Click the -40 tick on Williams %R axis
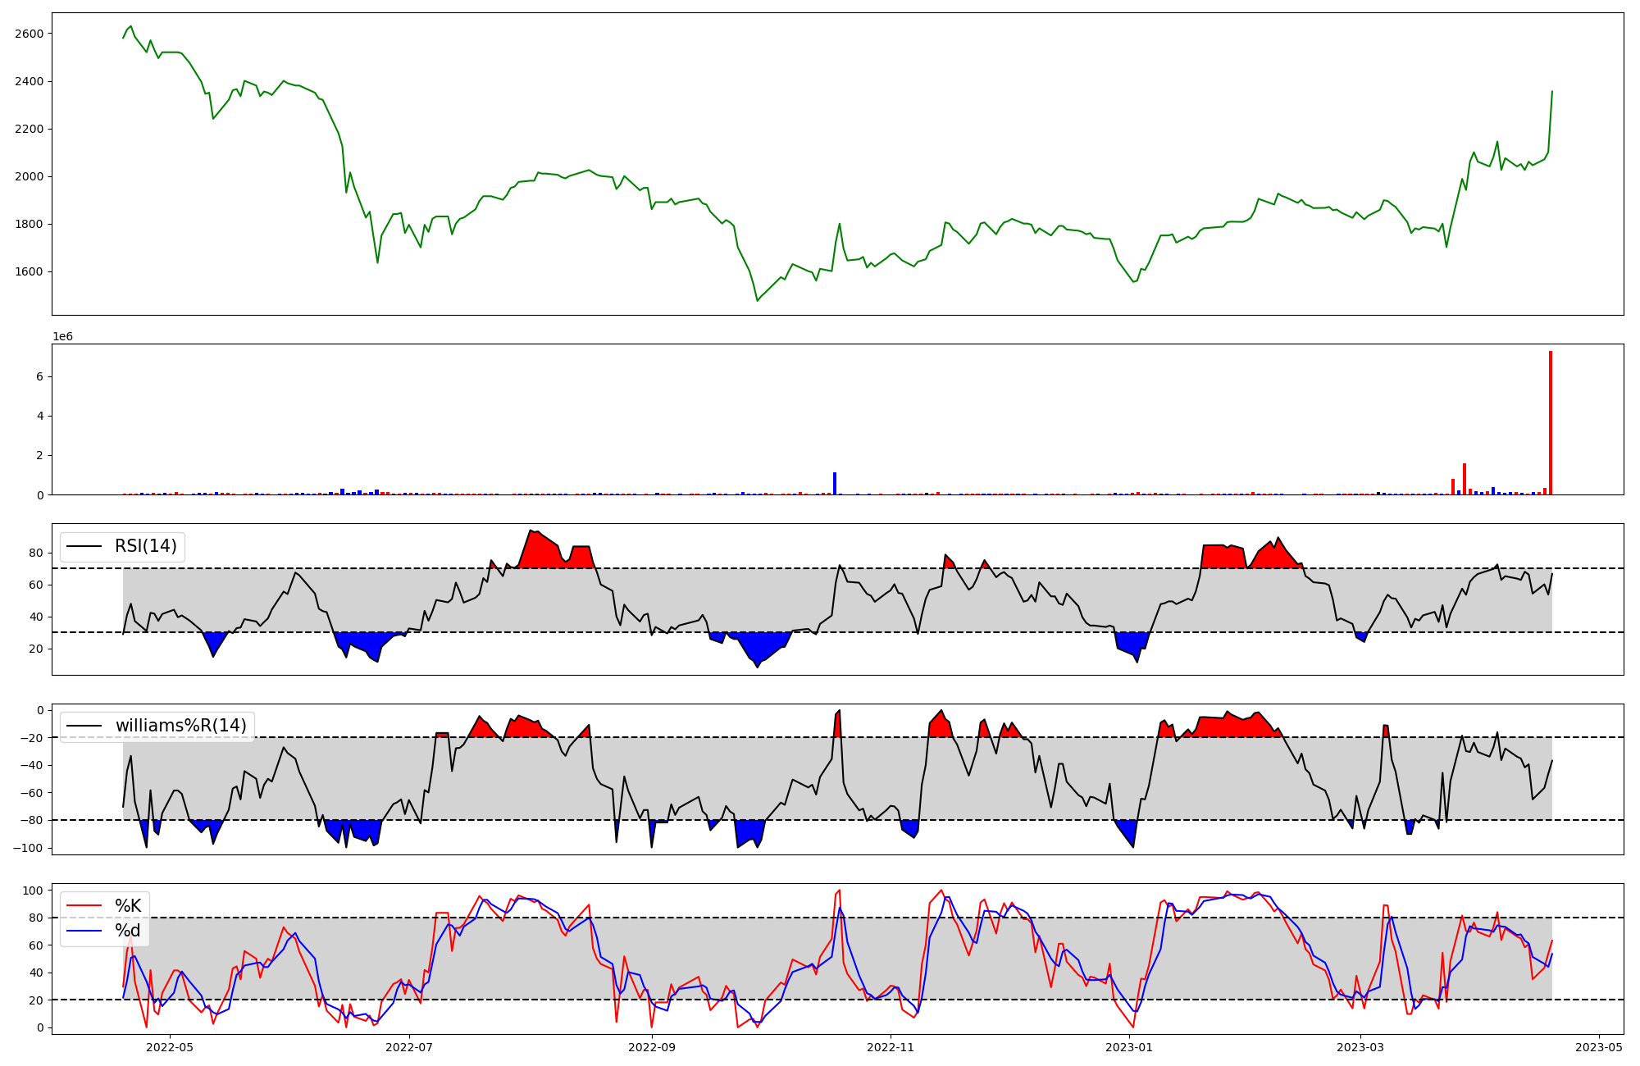The image size is (1640, 1066). tap(30, 765)
